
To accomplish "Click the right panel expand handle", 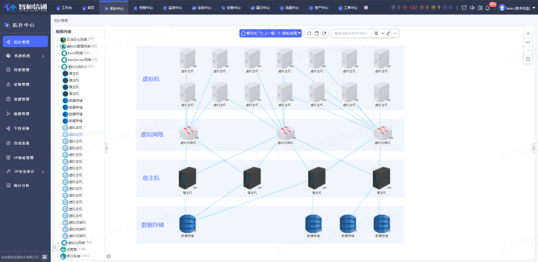I will [x=534, y=148].
